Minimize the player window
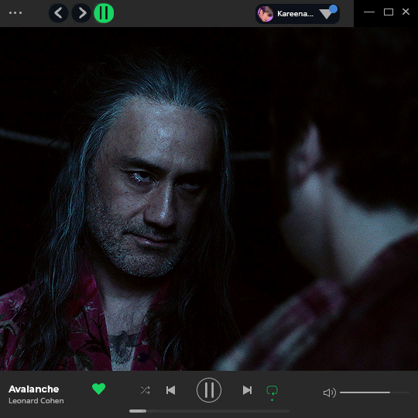 tap(369, 12)
